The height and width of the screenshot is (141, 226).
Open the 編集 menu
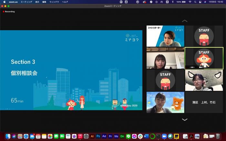click(x=44, y=2)
